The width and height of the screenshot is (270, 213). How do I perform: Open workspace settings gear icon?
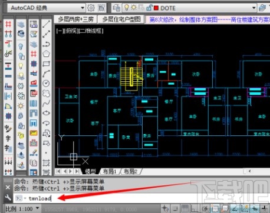point(91,8)
